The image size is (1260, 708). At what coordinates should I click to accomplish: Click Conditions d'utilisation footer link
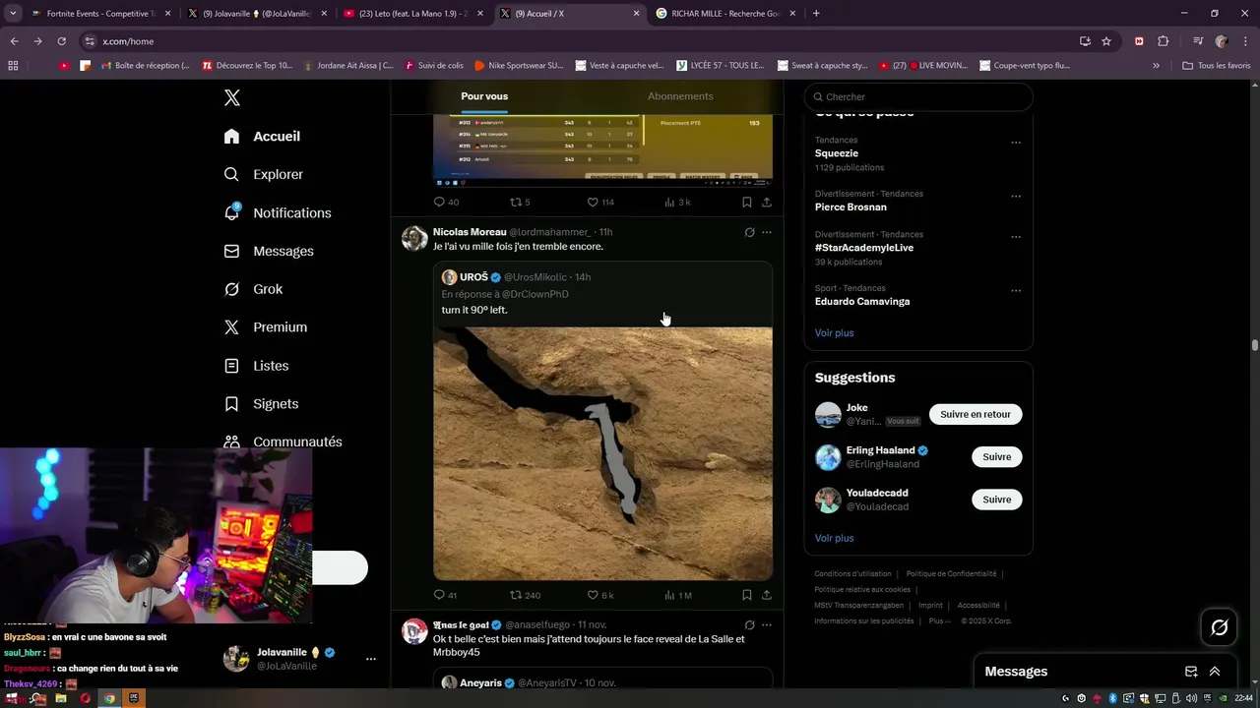click(x=852, y=574)
